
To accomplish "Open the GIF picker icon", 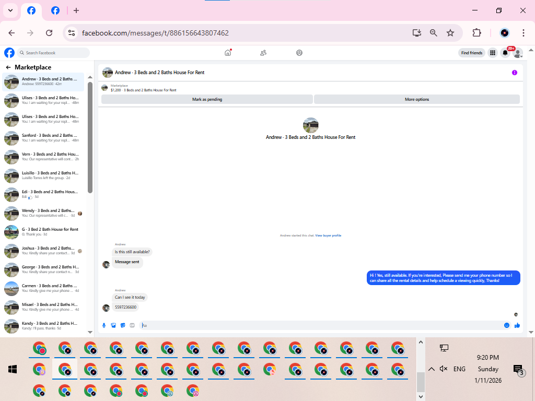I will pyautogui.click(x=132, y=325).
